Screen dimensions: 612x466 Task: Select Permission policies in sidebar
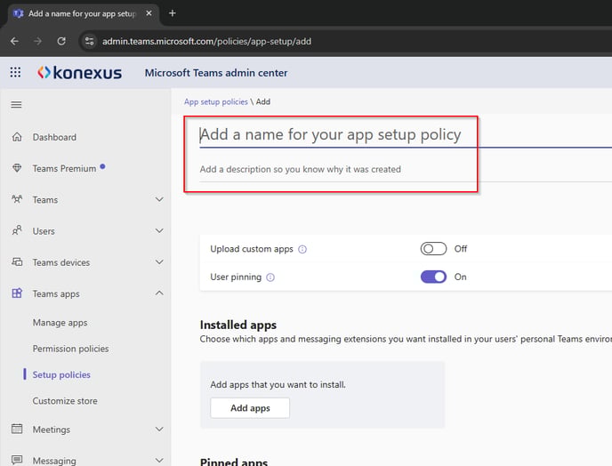click(x=70, y=349)
